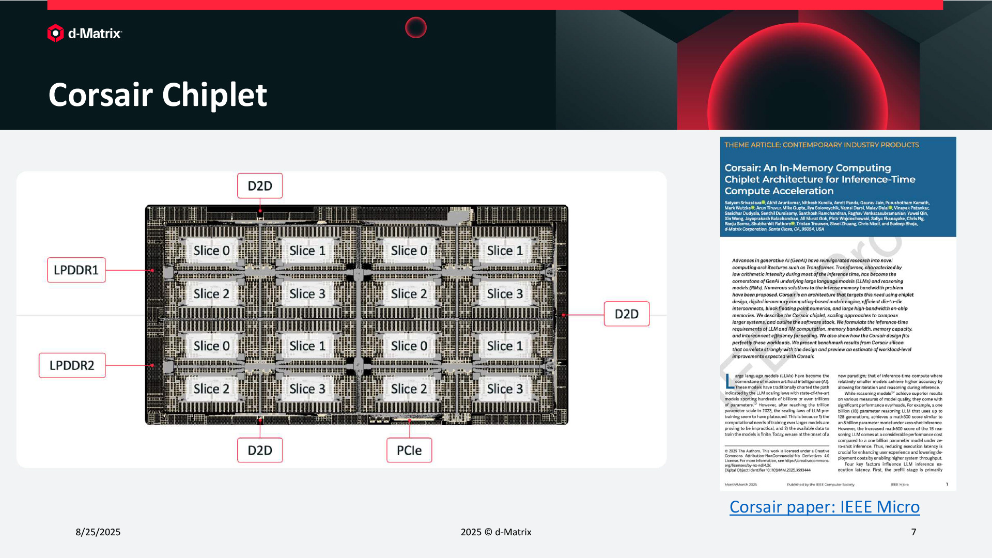The width and height of the screenshot is (992, 558).
Task: Click the right-side D2D label box
Action: [x=626, y=314]
